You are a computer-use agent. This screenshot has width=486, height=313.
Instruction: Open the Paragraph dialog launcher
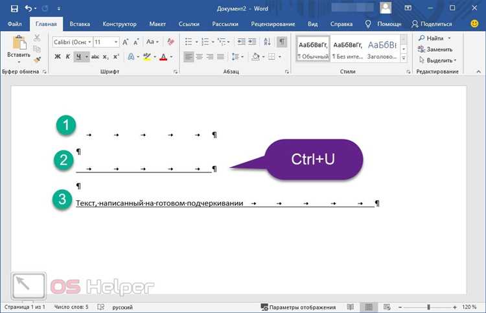286,72
